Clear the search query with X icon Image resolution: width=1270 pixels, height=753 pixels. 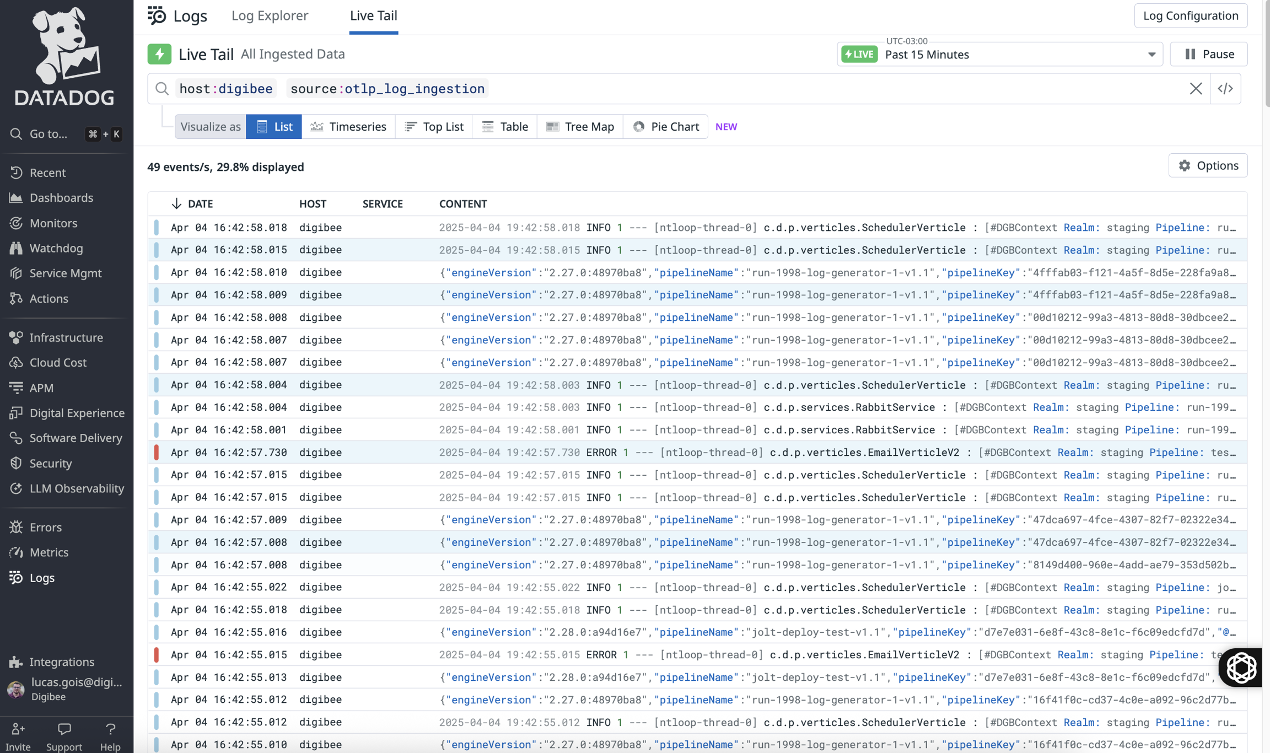tap(1196, 89)
